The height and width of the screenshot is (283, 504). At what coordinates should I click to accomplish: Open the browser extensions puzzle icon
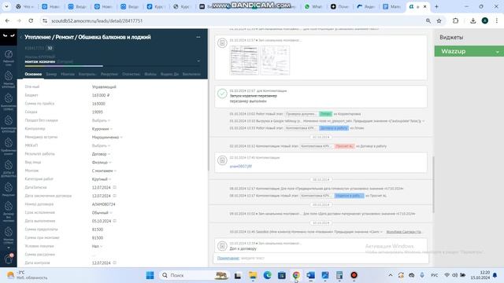pos(455,20)
